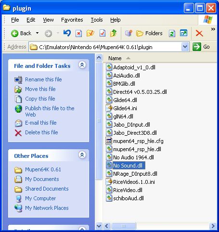Select NRage_DInput8.dll file icon
The width and height of the screenshot is (219, 232).
pyautogui.click(x=109, y=174)
